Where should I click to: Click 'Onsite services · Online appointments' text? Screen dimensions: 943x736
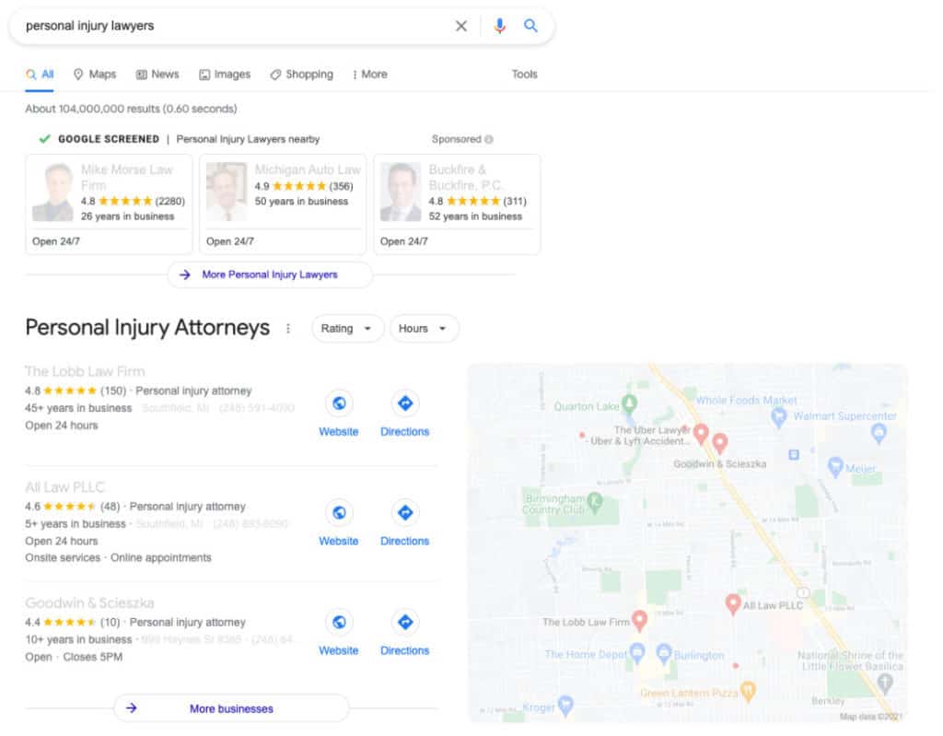click(x=119, y=558)
